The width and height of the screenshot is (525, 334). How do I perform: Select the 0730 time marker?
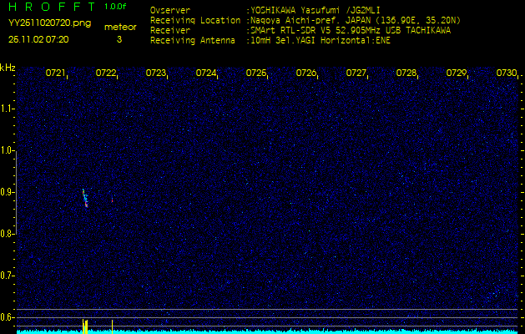click(x=506, y=73)
